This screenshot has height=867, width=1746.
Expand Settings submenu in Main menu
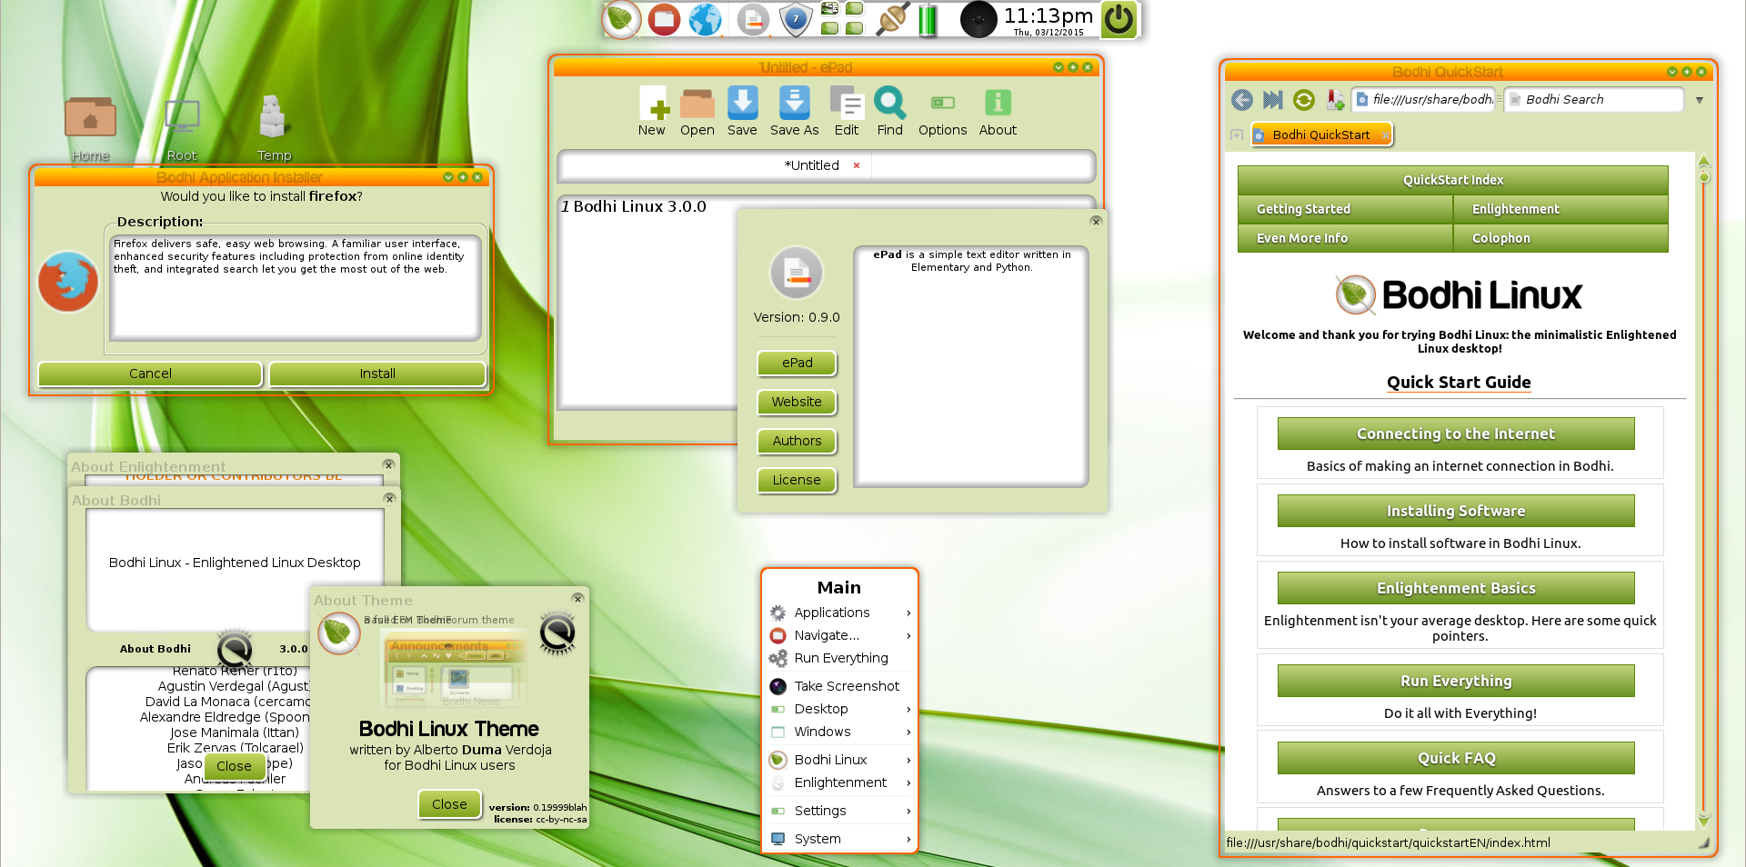point(839,811)
